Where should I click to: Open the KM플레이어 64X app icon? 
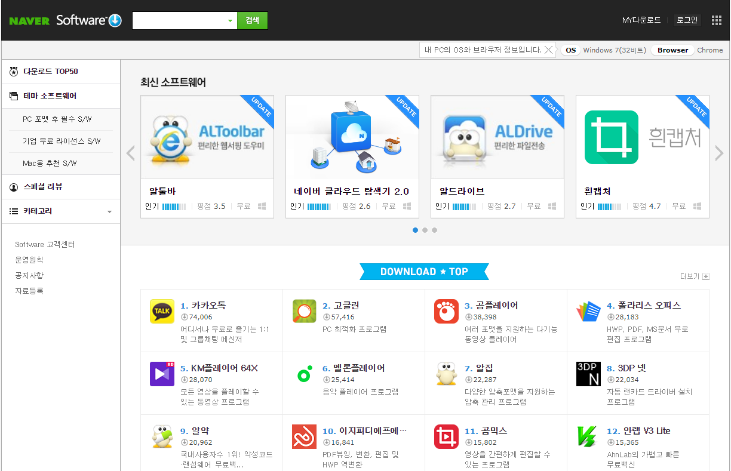point(162,374)
